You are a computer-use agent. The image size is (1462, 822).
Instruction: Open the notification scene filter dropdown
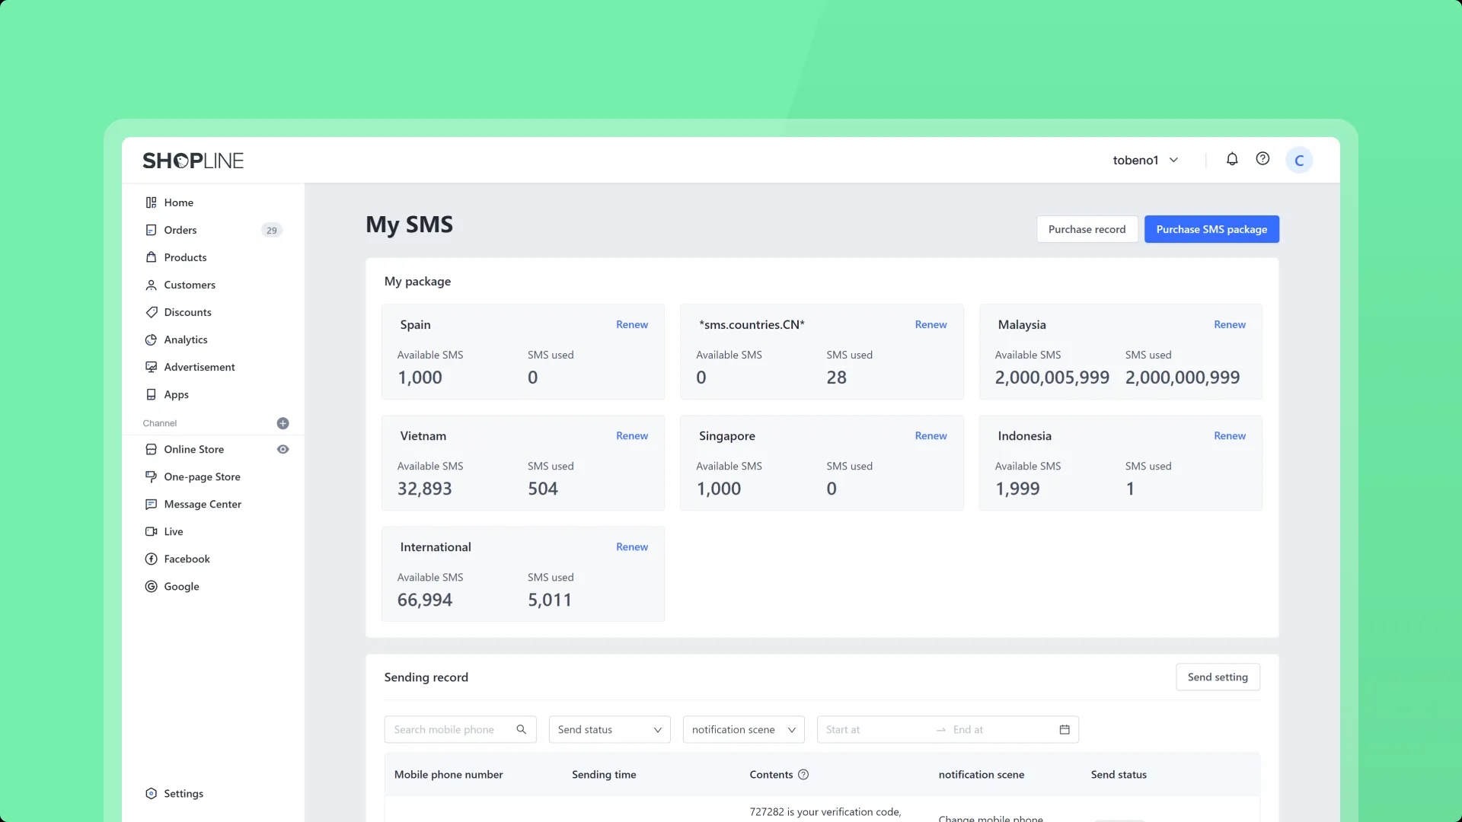pos(743,729)
